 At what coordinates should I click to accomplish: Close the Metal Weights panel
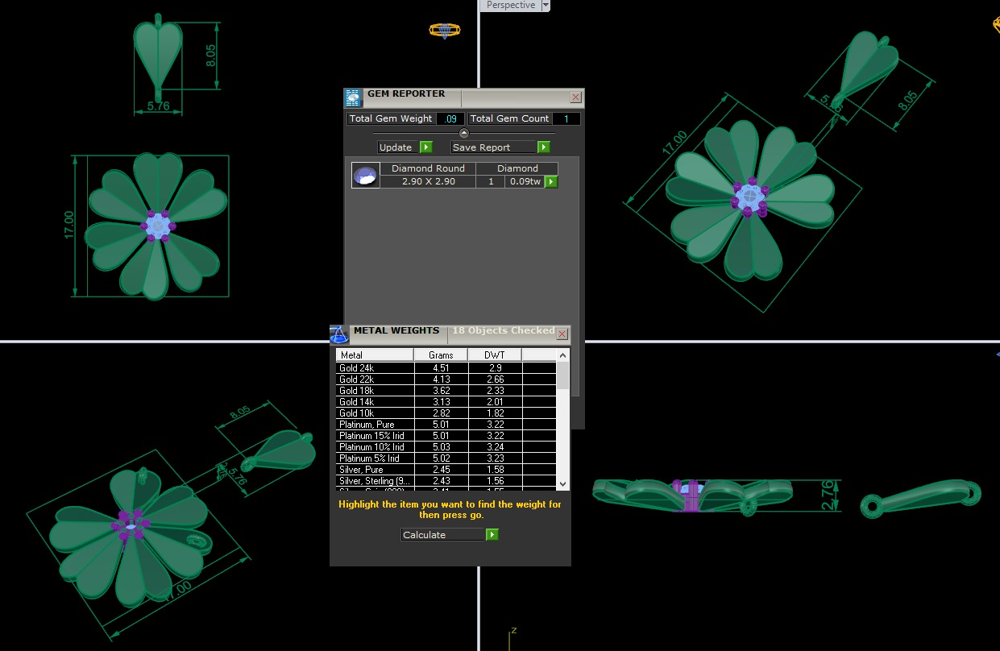tap(562, 334)
